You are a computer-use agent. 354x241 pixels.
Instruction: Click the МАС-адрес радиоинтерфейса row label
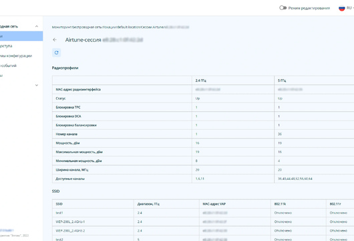[x=78, y=90]
